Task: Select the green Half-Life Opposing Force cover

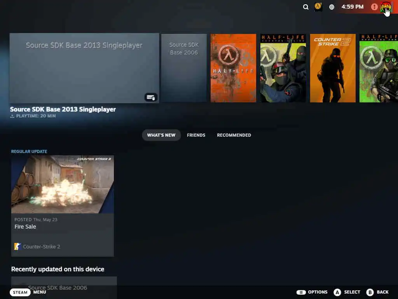Action: click(379, 68)
